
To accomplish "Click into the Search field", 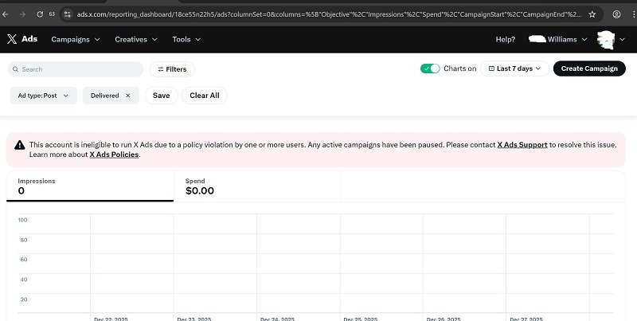I will (76, 69).
